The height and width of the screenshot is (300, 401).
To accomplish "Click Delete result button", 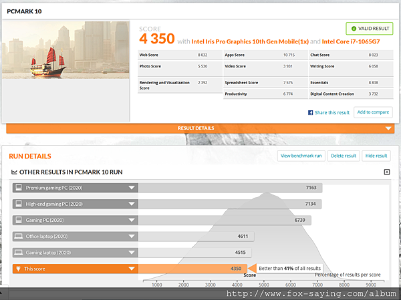I will tap(344, 156).
